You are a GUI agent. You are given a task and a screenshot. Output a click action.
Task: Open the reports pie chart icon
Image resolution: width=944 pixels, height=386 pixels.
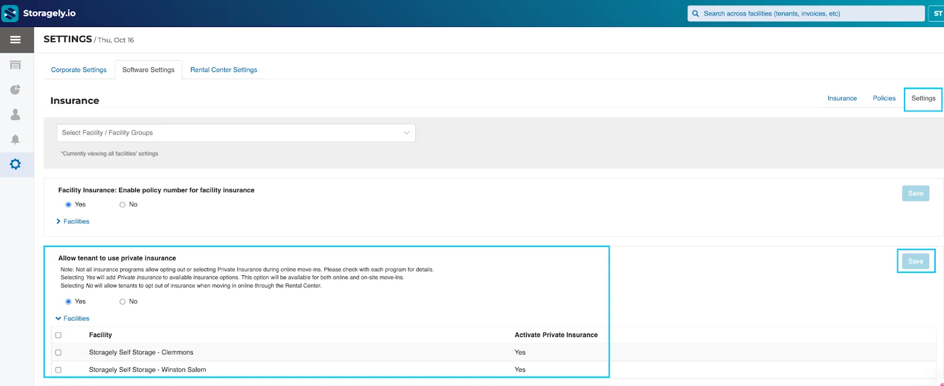[15, 90]
